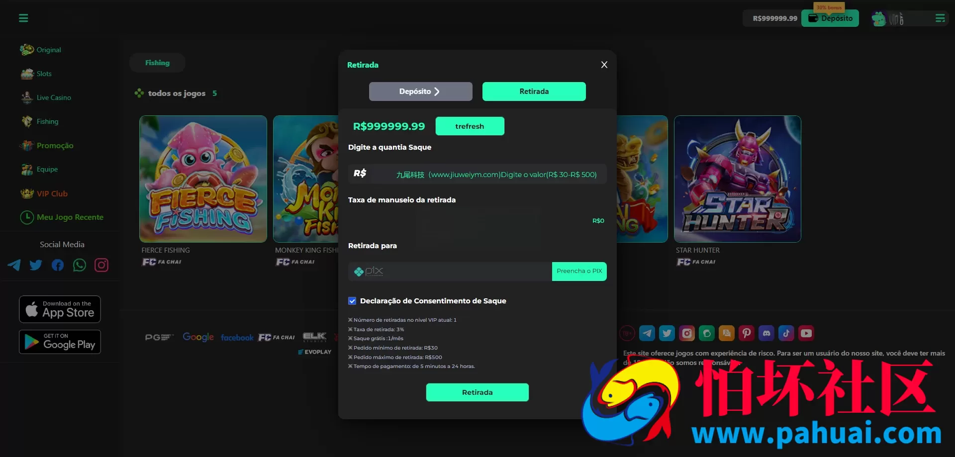955x457 pixels.
Task: Open the Fierce Fishing game thumbnail
Action: (x=203, y=179)
